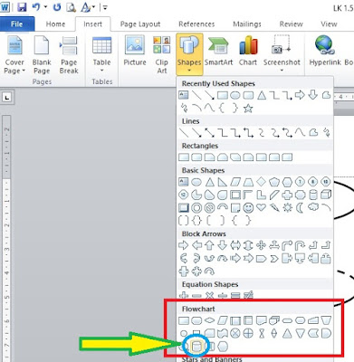Image resolution: width=354 pixels, height=362 pixels.
Task: Choose the can (cylinder) basic shape
Action: tap(313, 195)
